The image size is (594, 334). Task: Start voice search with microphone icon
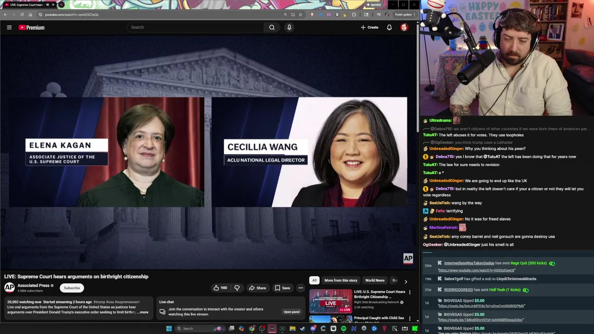[x=289, y=27]
